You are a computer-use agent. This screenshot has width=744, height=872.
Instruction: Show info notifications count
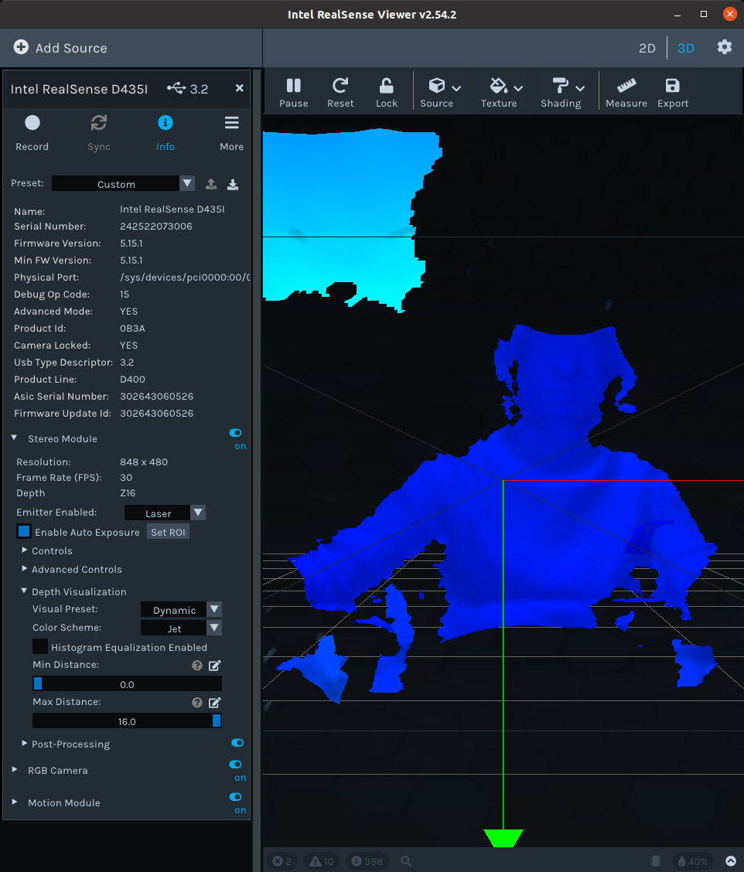[x=367, y=861]
